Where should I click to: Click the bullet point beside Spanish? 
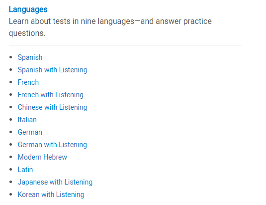pos(10,57)
